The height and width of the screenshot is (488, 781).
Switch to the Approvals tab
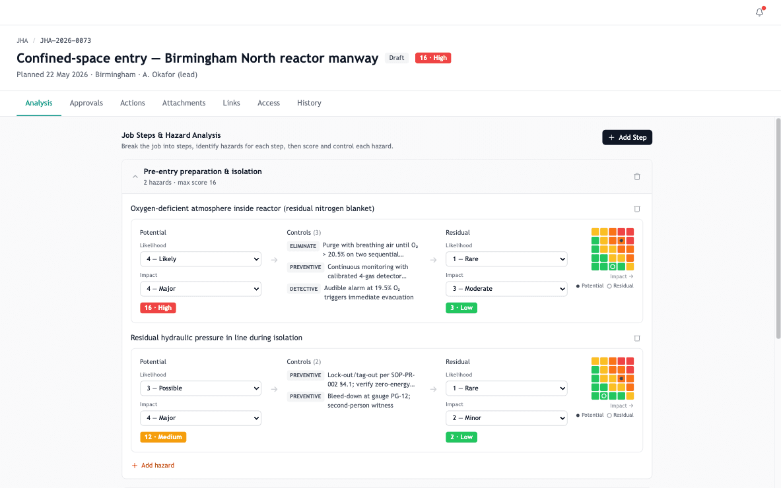point(86,103)
